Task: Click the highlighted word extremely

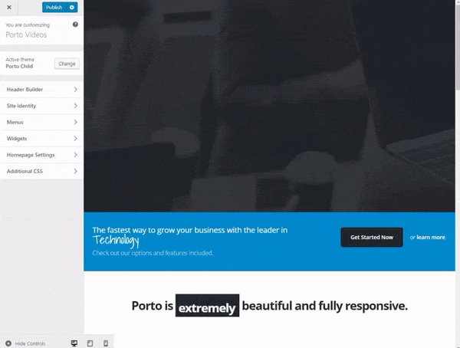Action: coord(207,305)
